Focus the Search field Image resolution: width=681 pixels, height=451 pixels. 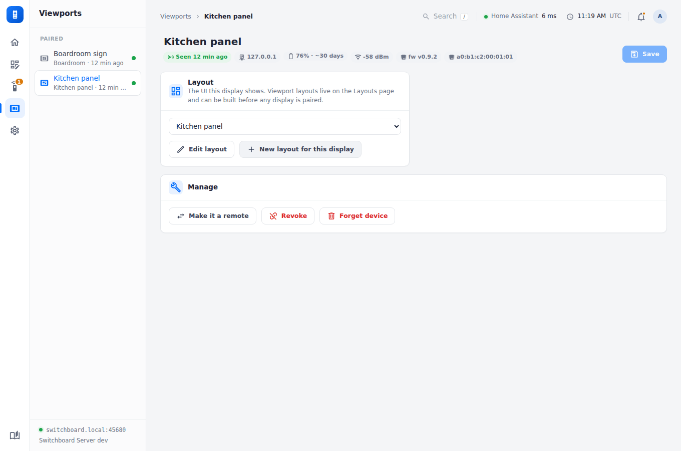pyautogui.click(x=445, y=17)
